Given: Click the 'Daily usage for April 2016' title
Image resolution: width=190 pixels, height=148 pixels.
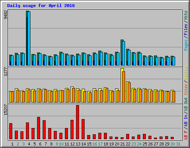Looking at the screenshot, I should point(41,6).
